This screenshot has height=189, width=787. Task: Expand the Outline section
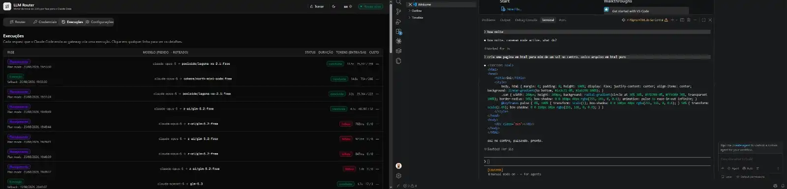point(416,11)
